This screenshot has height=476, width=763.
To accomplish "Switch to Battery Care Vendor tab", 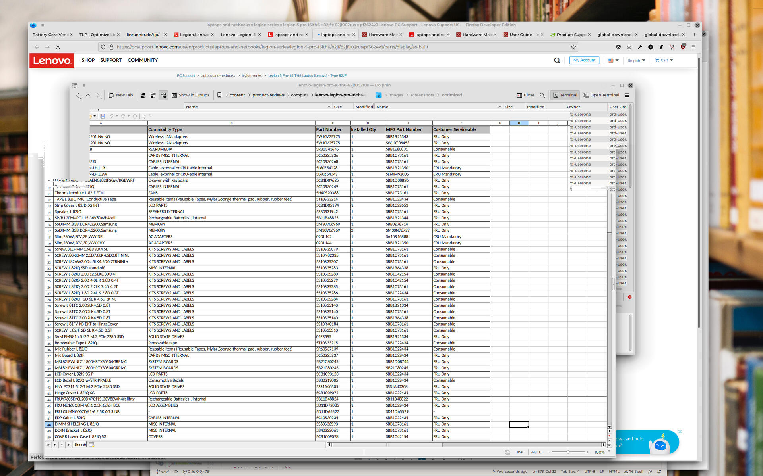I will 52,35.
